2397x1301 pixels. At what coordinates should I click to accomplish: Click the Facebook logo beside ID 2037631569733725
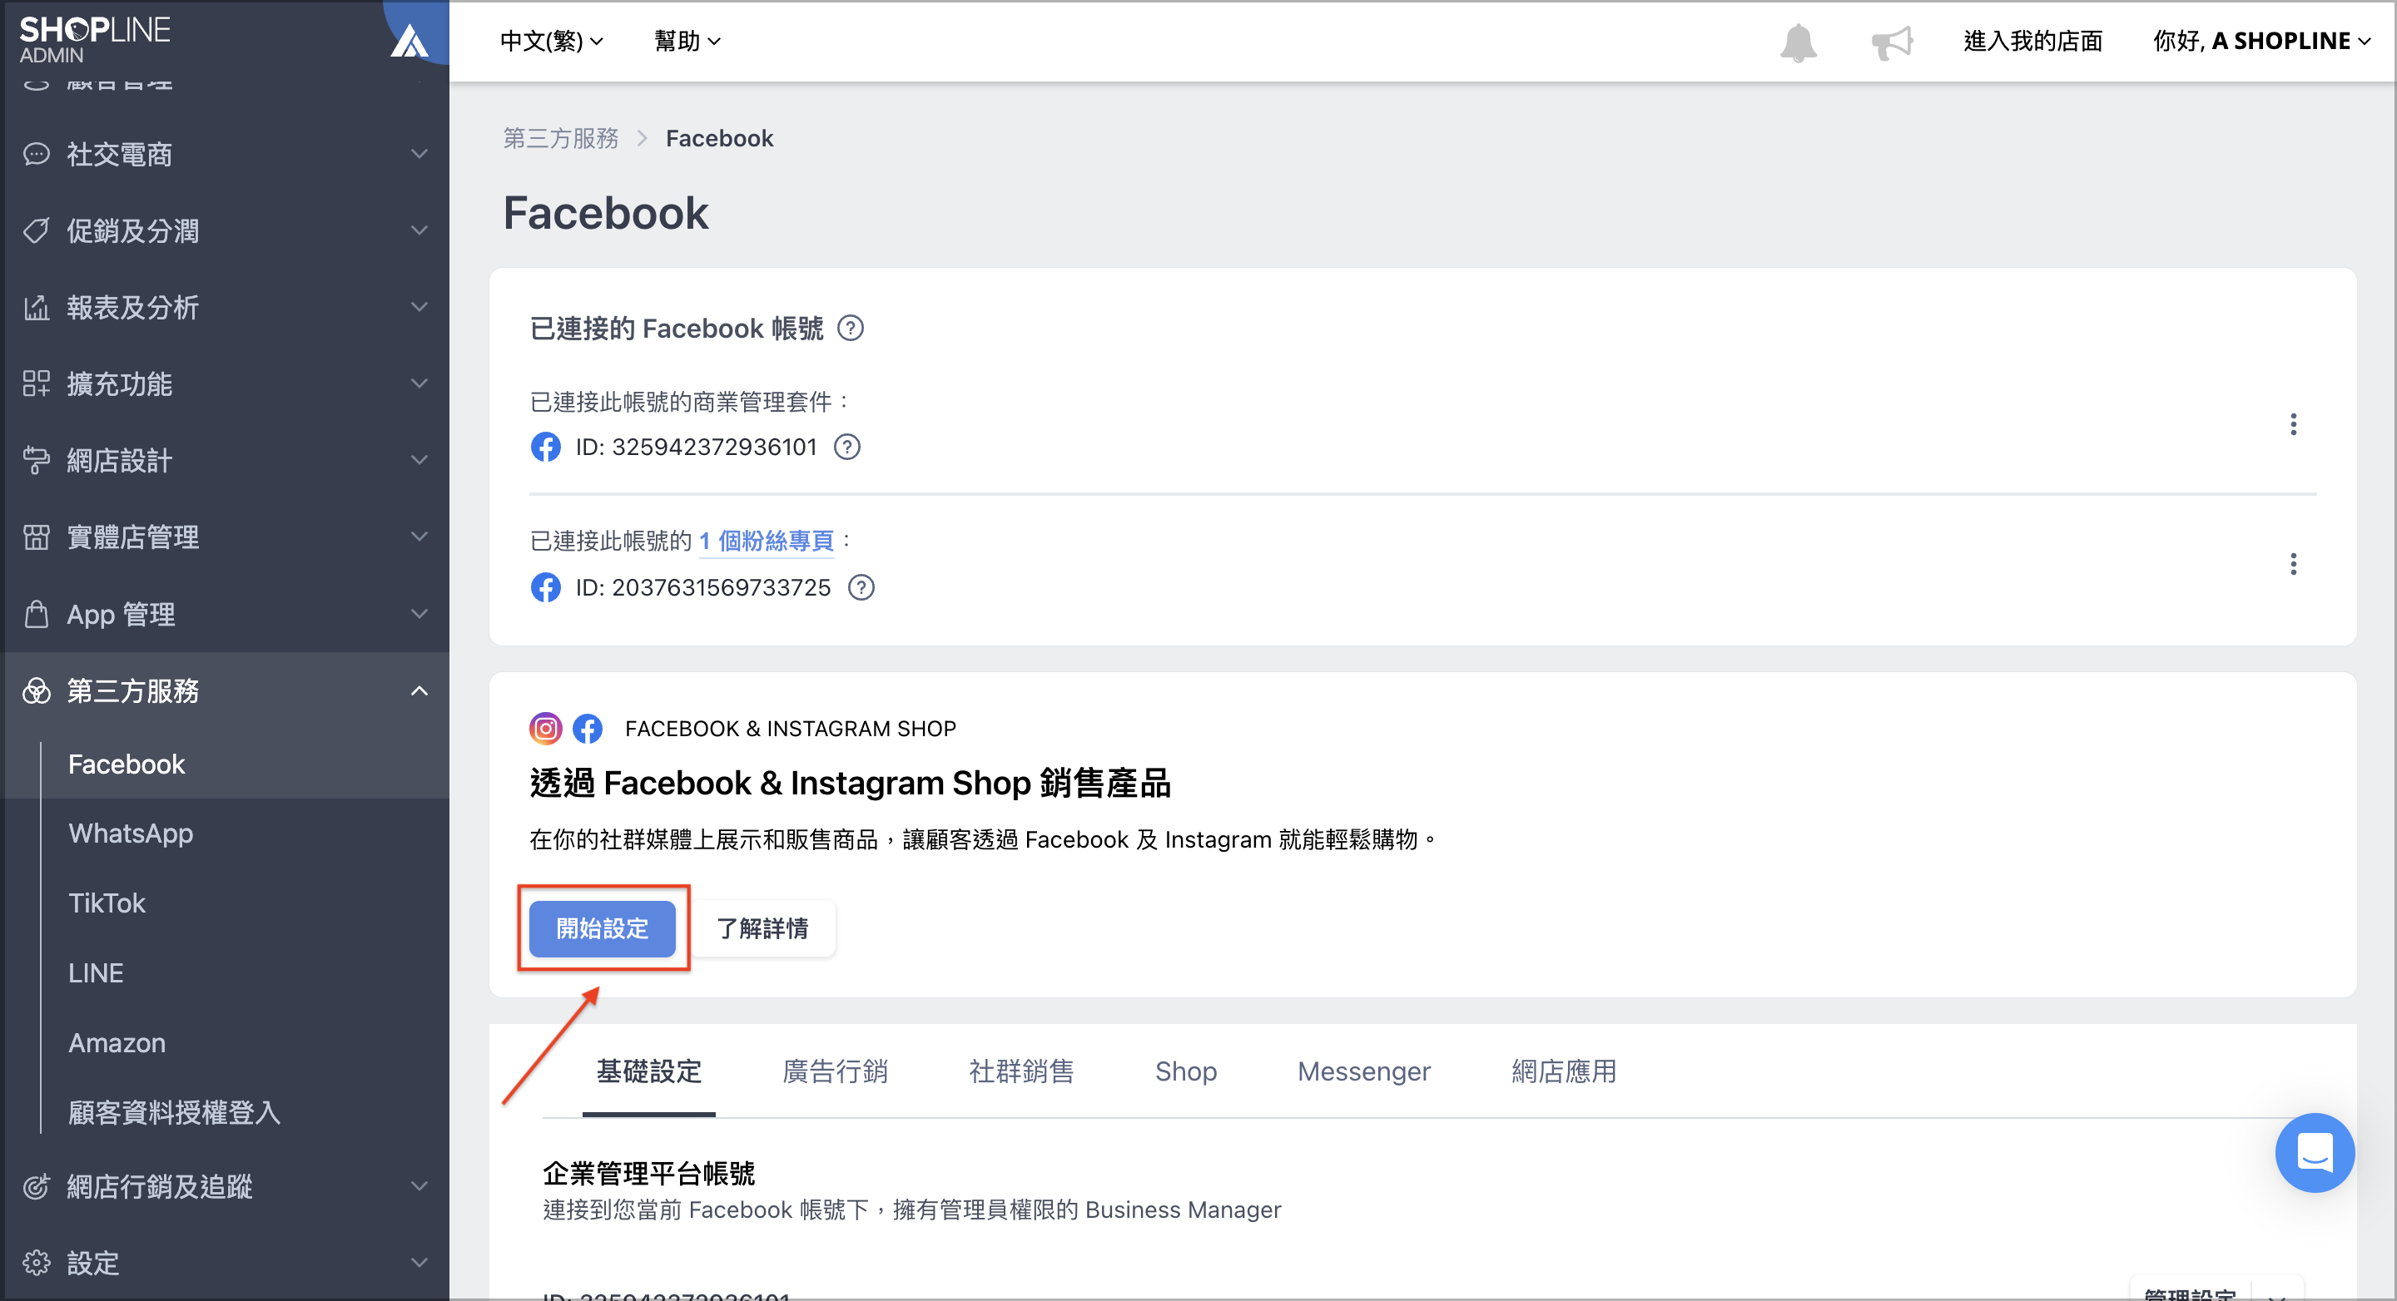point(545,588)
